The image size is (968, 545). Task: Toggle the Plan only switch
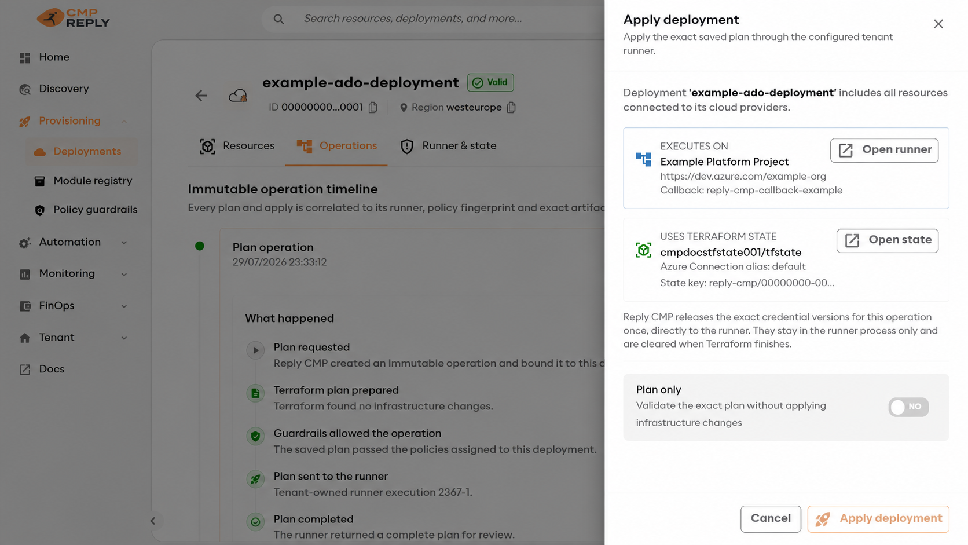click(908, 407)
